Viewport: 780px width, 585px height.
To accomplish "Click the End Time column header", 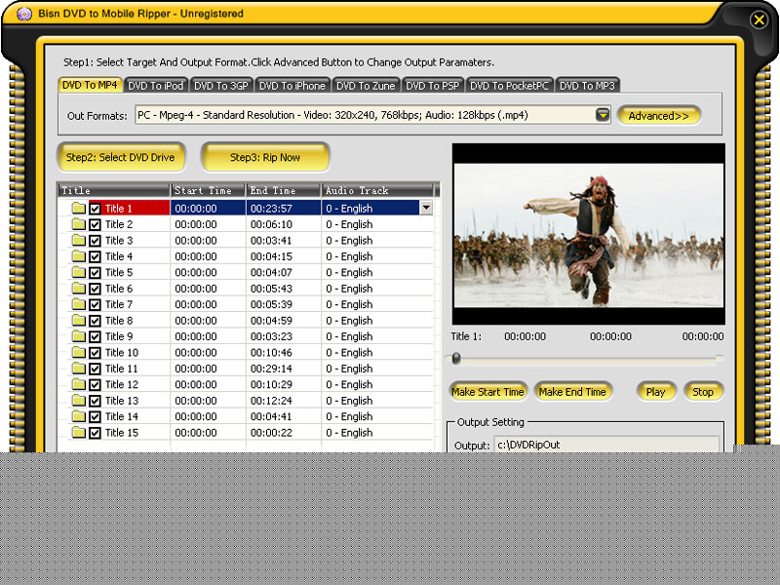I will (283, 190).
